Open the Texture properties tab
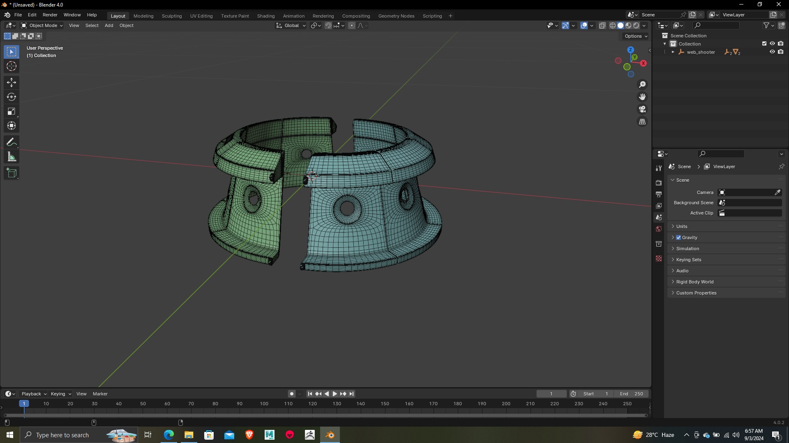The width and height of the screenshot is (789, 443). [659, 258]
